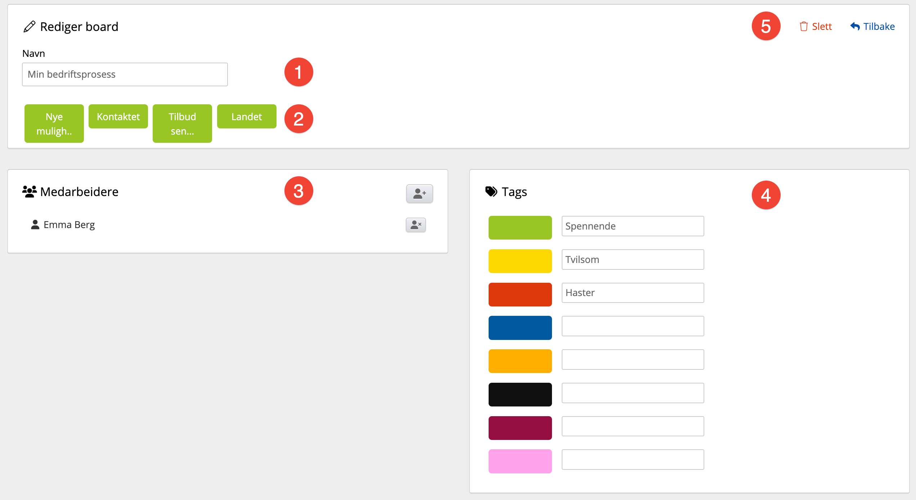Click the add collaborator icon button
The width and height of the screenshot is (916, 500).
point(419,194)
